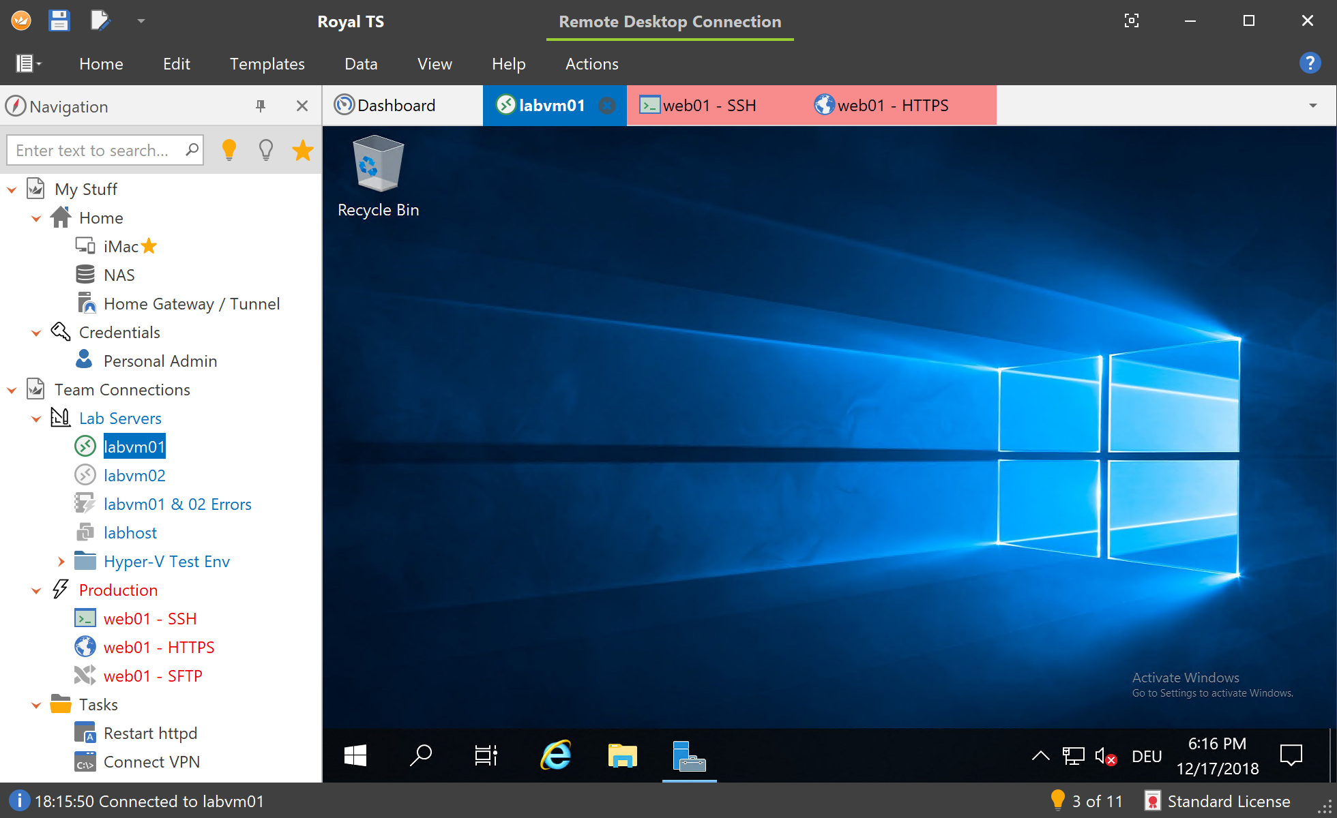The image size is (1337, 818).
Task: Close the Navigation panel
Action: (x=302, y=106)
